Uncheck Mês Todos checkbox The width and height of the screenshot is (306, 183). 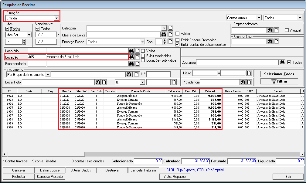point(7,29)
